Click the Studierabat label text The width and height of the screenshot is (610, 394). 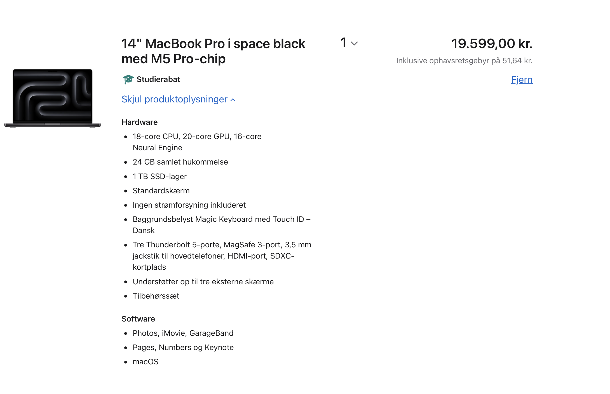click(158, 79)
